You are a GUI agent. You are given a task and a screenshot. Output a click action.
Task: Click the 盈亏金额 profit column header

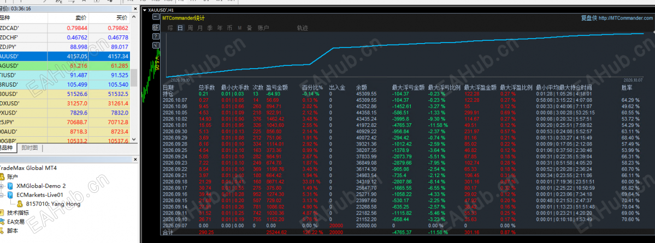tap(277, 88)
